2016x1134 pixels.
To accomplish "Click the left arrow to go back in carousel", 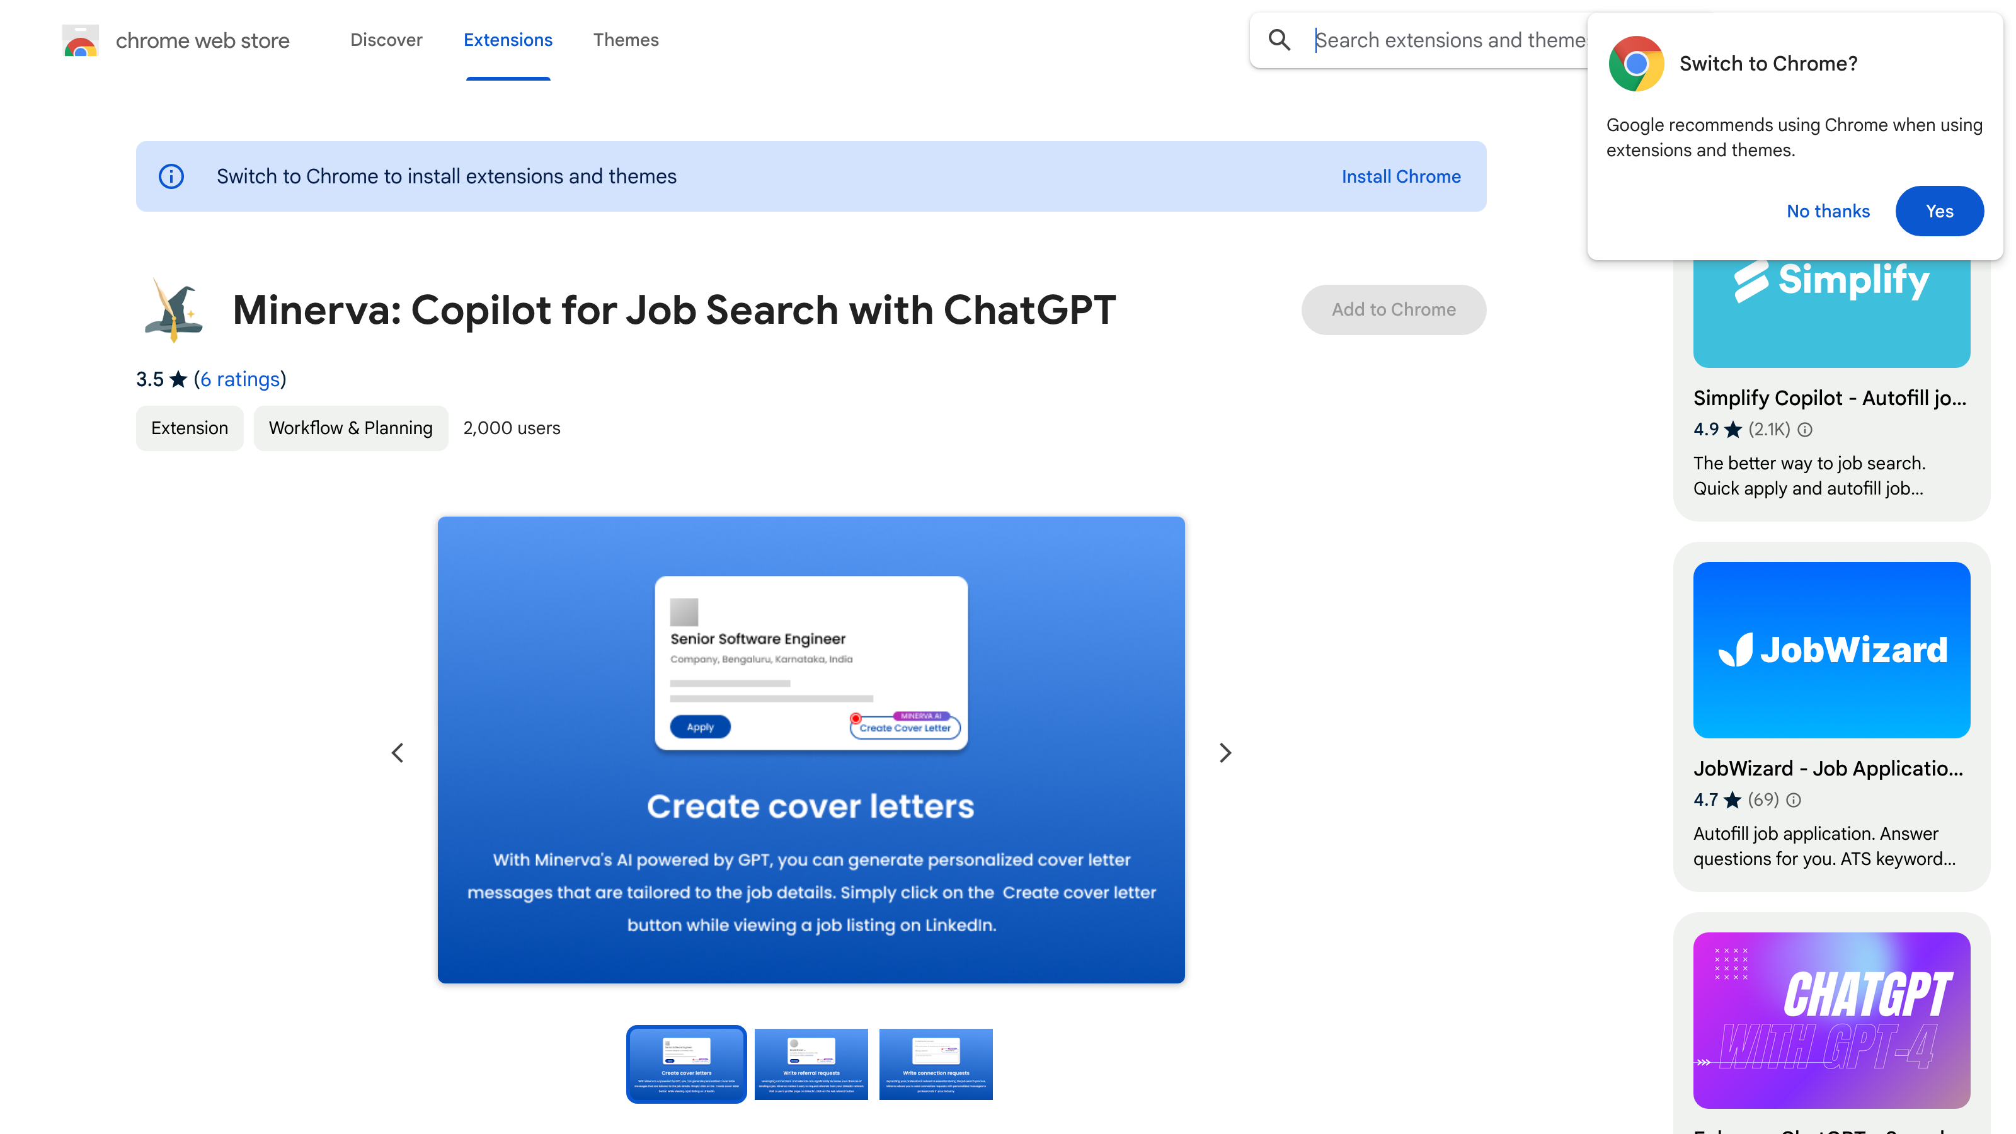I will click(x=398, y=752).
